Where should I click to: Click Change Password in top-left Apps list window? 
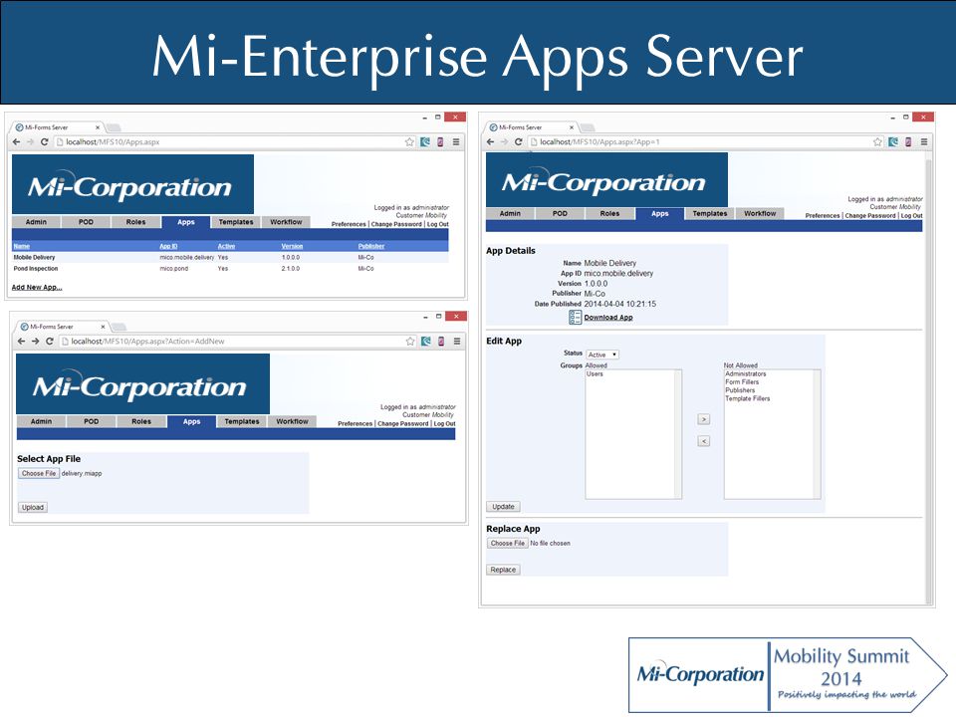[x=396, y=224]
